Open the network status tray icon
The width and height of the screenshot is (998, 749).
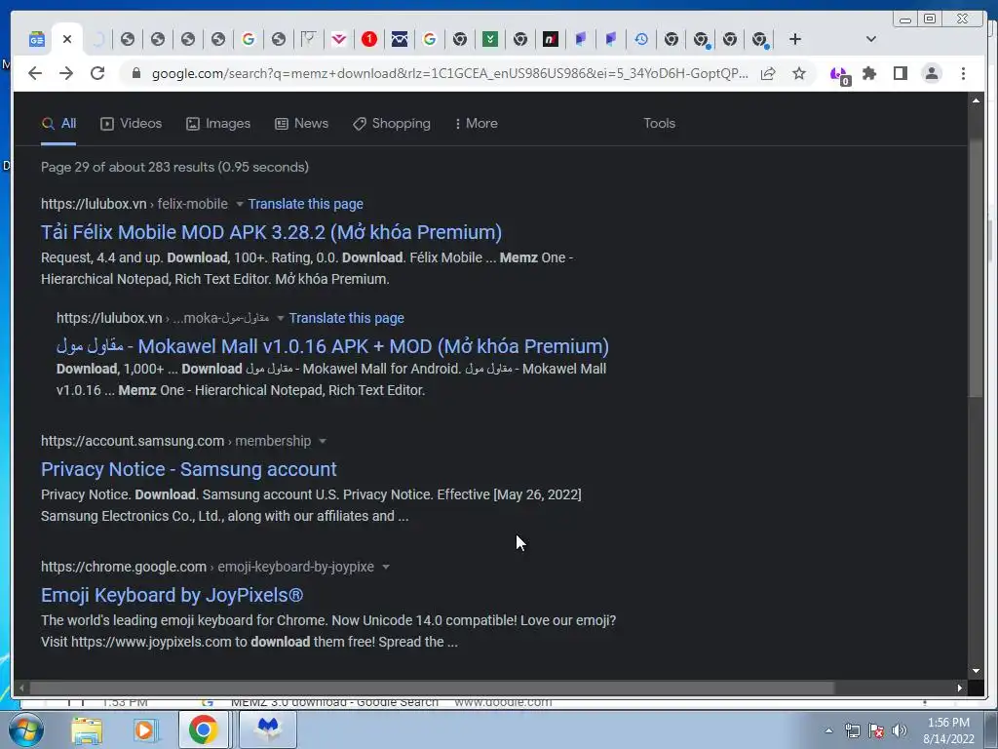point(852,730)
